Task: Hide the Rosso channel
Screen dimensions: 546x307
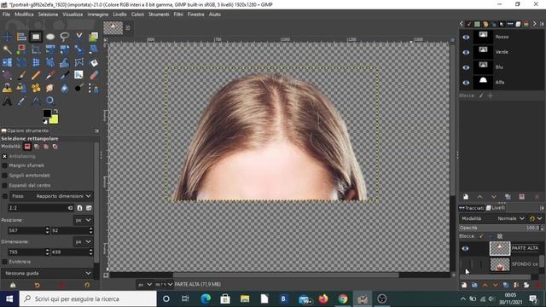Action: coord(466,37)
